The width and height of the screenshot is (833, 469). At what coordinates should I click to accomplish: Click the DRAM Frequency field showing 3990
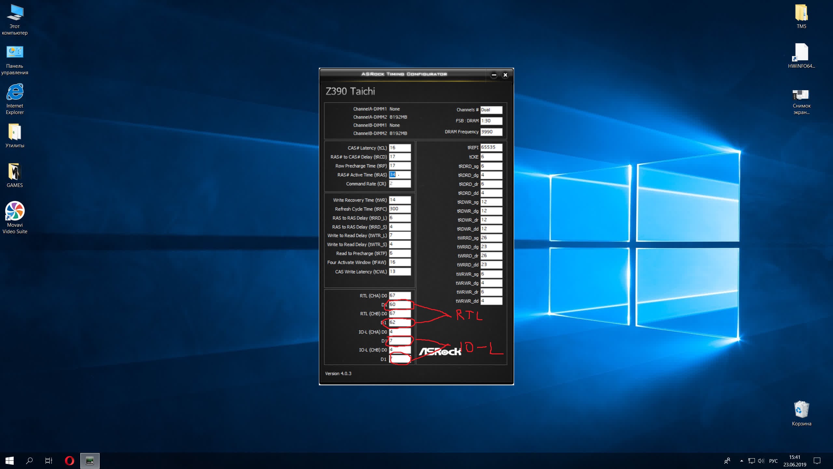pyautogui.click(x=491, y=132)
